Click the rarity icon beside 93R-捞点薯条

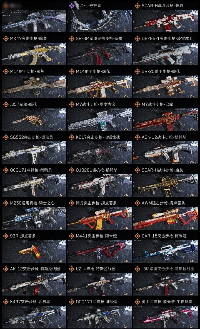6,236
